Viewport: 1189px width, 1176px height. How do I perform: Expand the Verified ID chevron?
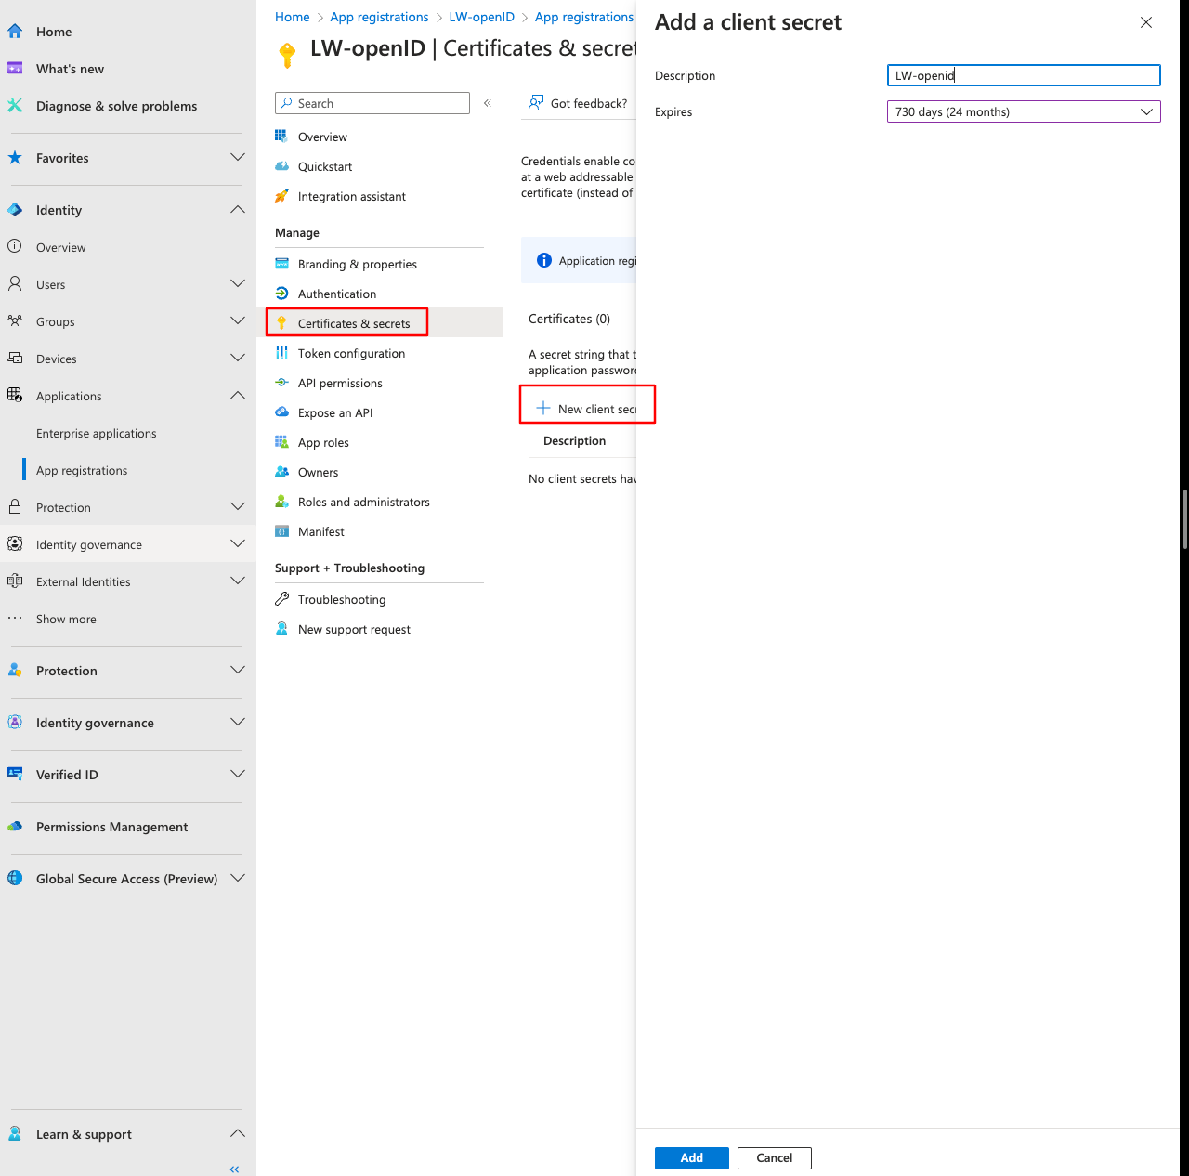(238, 774)
